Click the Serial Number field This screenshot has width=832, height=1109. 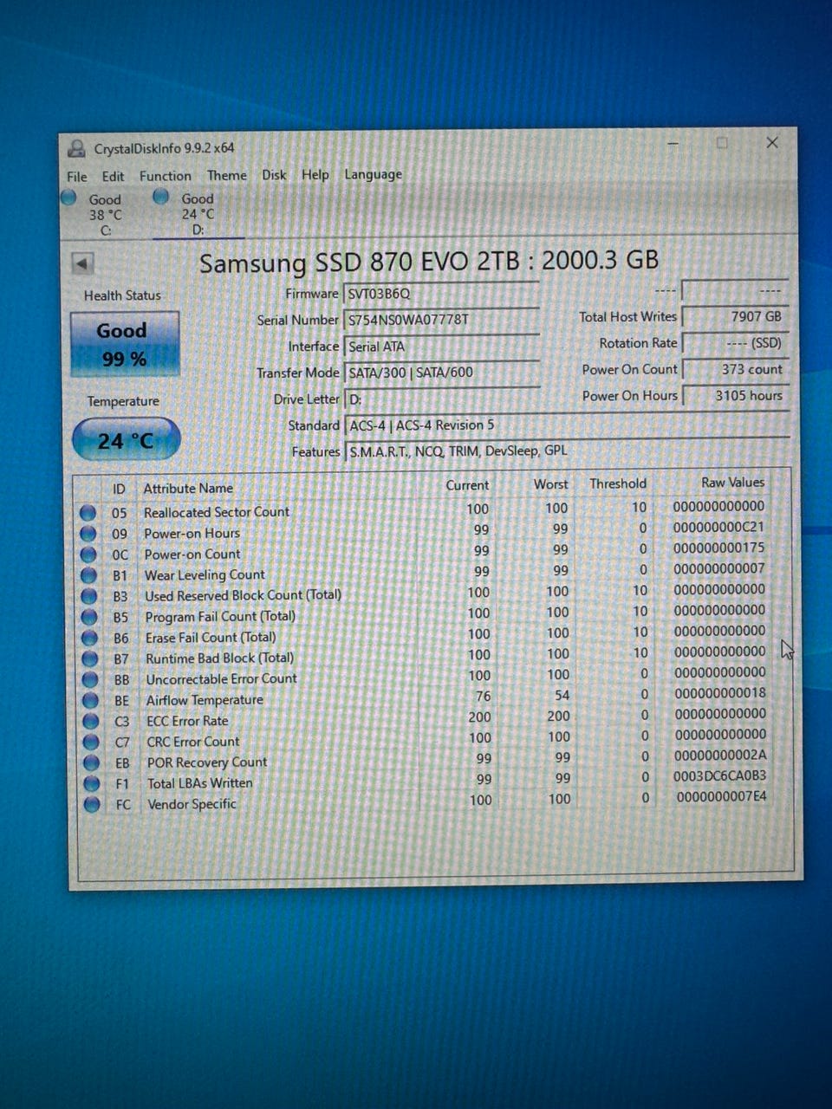tap(441, 320)
